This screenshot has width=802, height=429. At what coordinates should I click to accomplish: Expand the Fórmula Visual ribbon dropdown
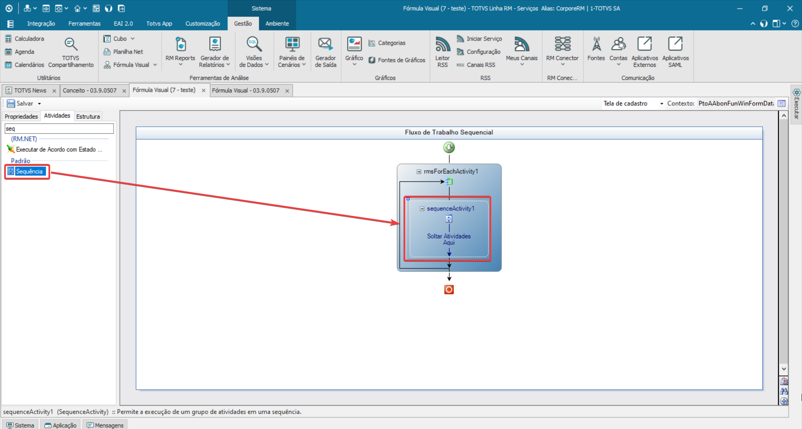click(155, 65)
